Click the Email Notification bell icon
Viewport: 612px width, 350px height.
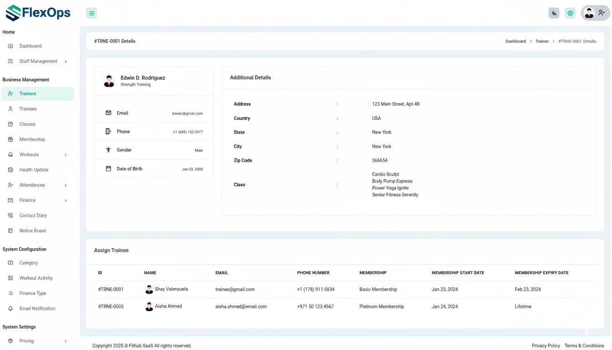click(10, 309)
